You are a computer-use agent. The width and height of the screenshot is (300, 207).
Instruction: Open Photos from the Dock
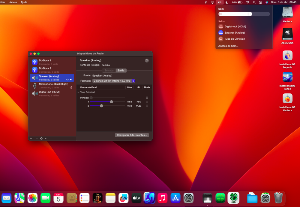32,198
